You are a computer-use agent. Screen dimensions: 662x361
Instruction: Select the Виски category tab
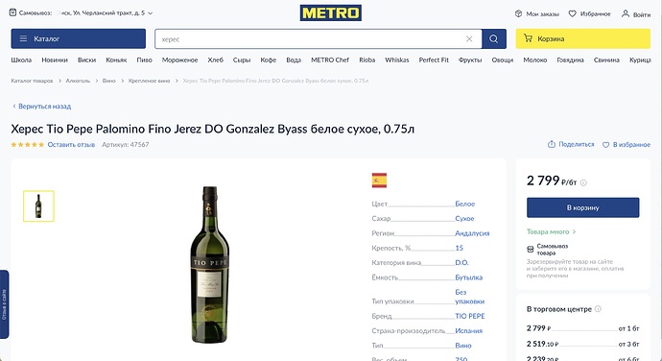[x=87, y=60]
